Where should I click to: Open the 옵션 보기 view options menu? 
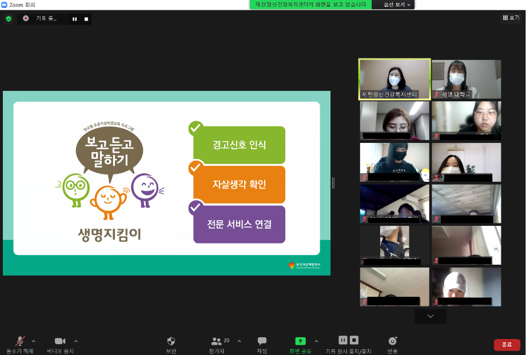(392, 5)
